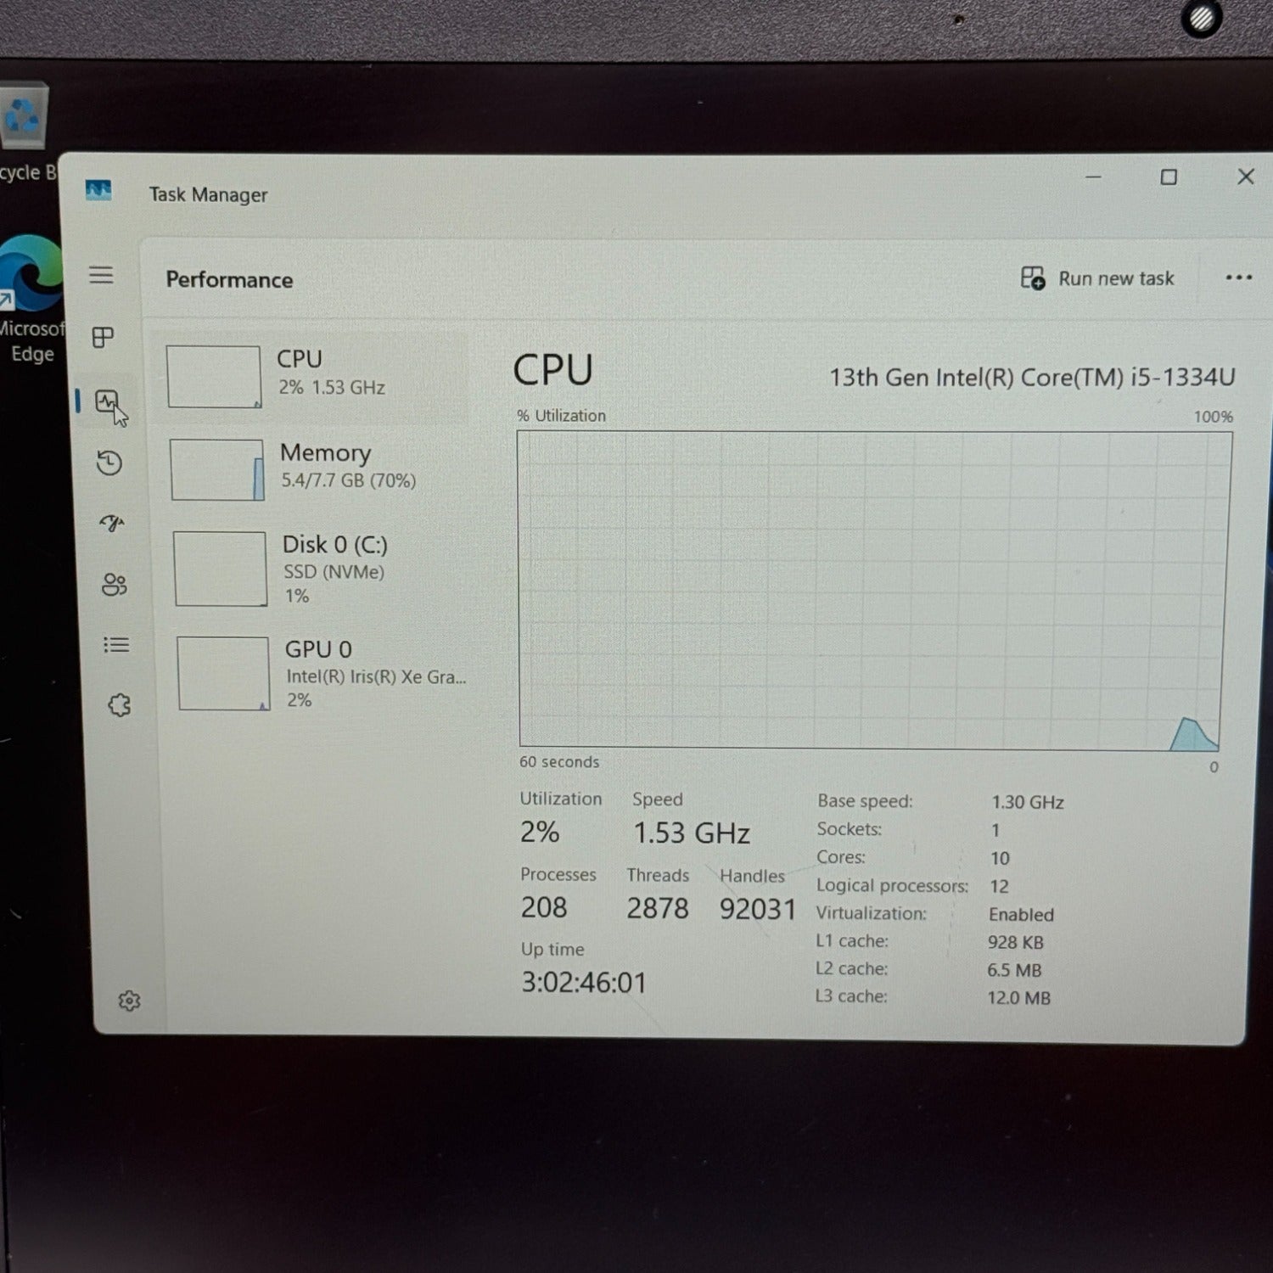The height and width of the screenshot is (1273, 1273).
Task: Open the three-dots more options menu
Action: [1238, 278]
